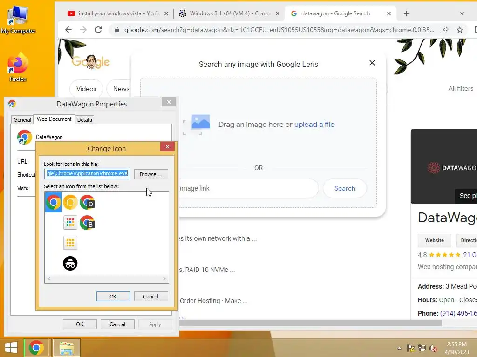The width and height of the screenshot is (477, 357).
Task: Click the Chrome address bar URL
Action: (x=279, y=30)
